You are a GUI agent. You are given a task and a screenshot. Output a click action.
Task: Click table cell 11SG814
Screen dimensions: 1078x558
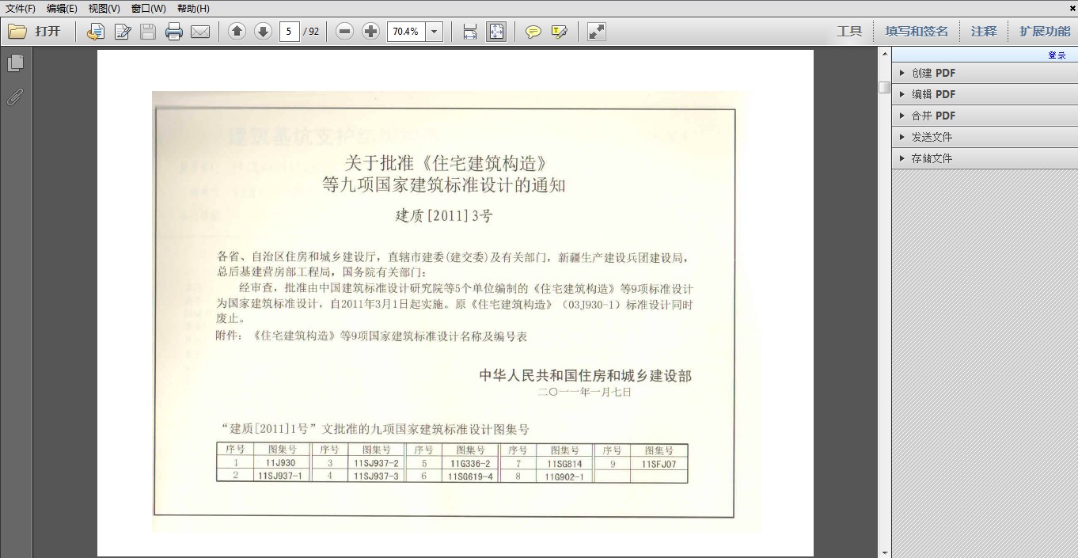[564, 464]
